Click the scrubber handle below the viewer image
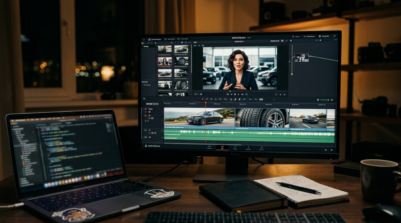This screenshot has height=223, width=401. pyautogui.click(x=230, y=91)
